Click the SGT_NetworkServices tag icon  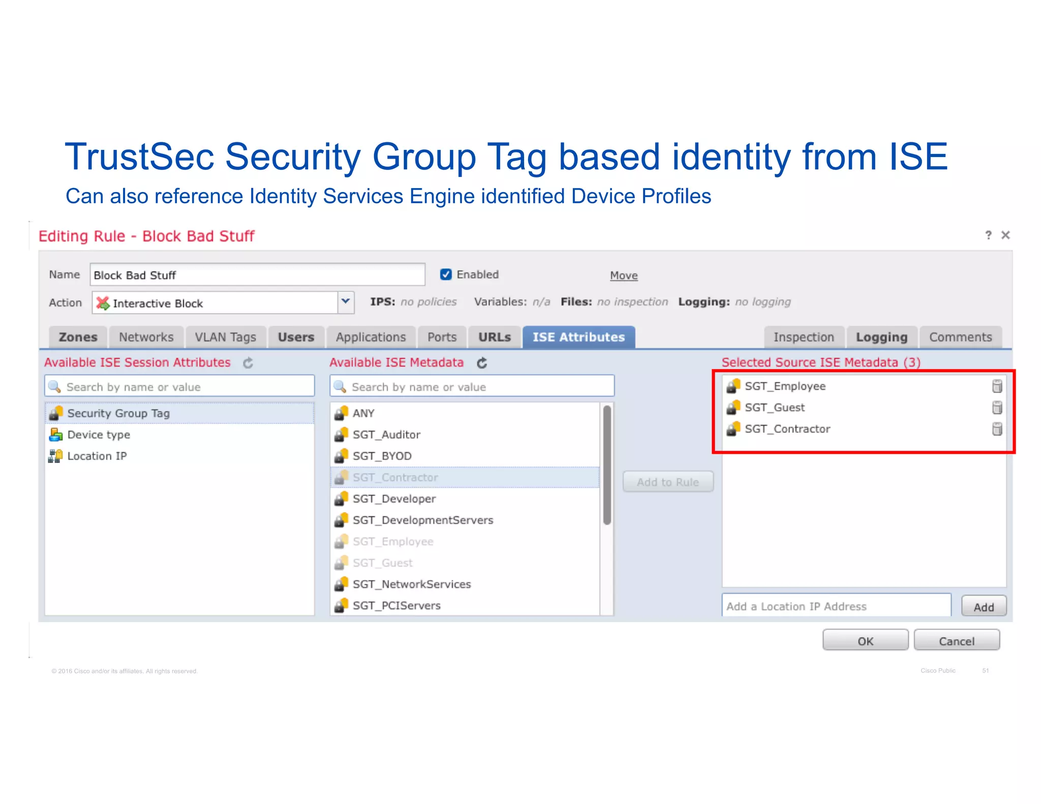pyautogui.click(x=342, y=584)
